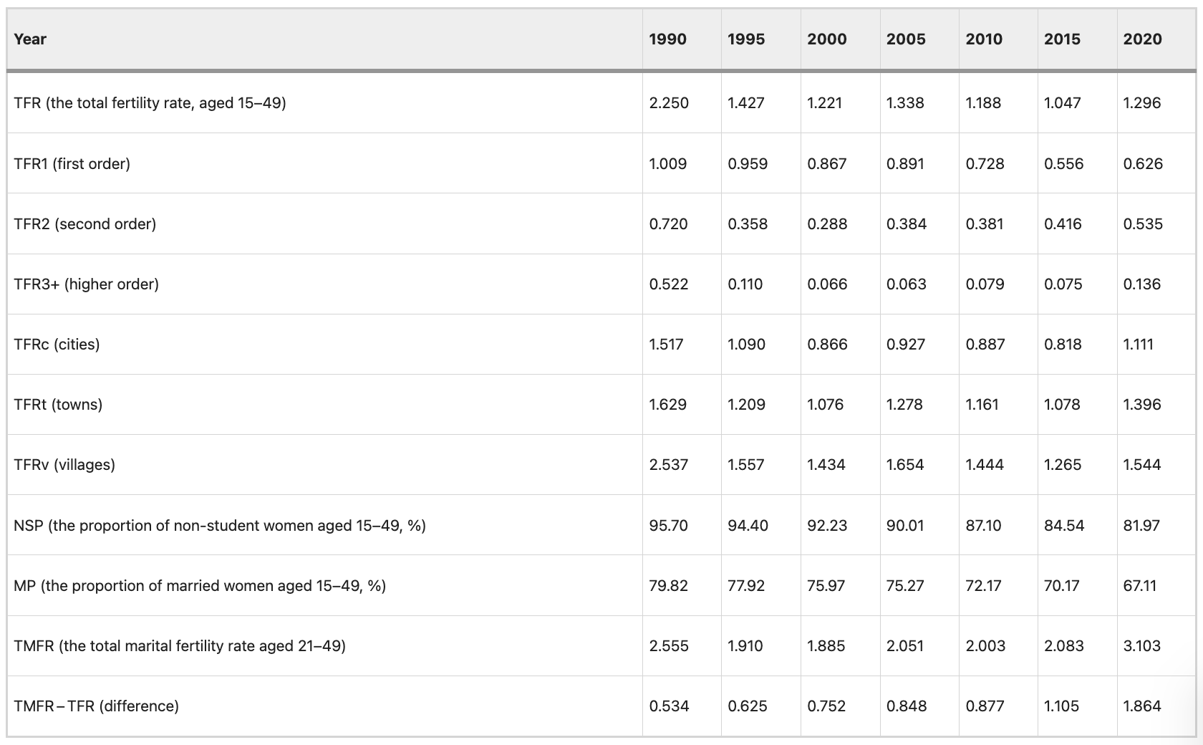Image resolution: width=1203 pixels, height=745 pixels.
Task: Select NSP value 81.97
Action: 1141,526
